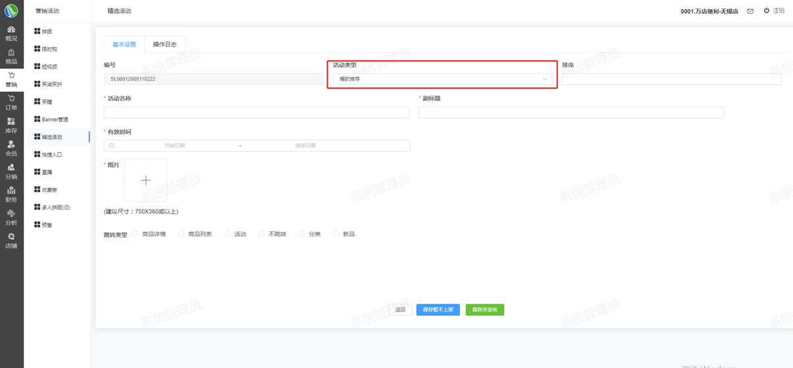Select the 新品 jump type radio
Viewport: 793px width, 368px height.
[x=336, y=234]
